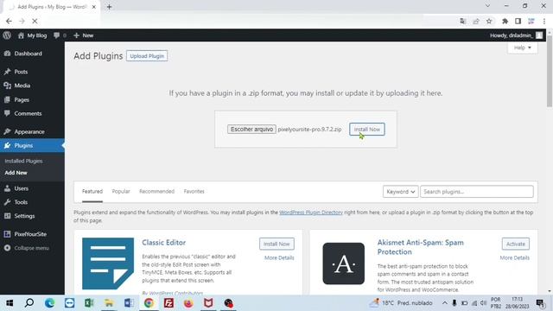
Task: Click Install Now for the uploaded zip
Action: tap(366, 130)
